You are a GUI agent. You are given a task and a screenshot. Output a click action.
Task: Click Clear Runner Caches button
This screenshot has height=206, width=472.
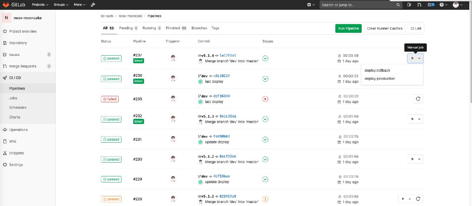point(385,29)
